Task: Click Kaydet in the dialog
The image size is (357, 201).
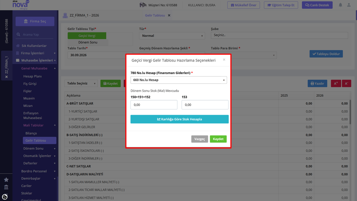Action: [218, 139]
